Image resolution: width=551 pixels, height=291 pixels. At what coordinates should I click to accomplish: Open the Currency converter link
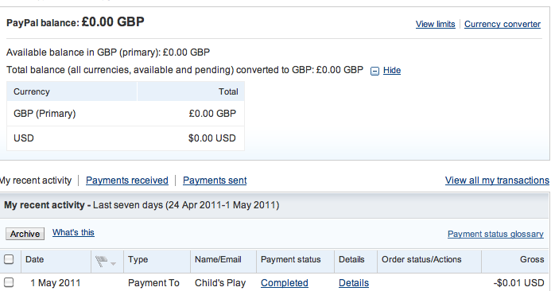pyautogui.click(x=502, y=24)
